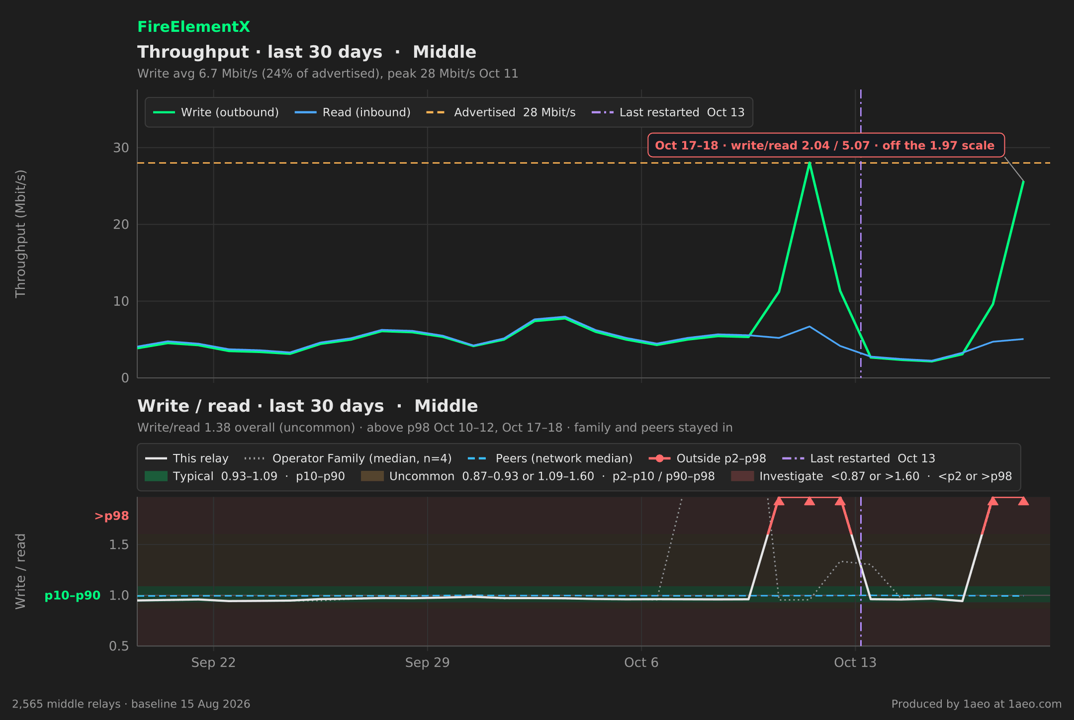The image size is (1074, 720).
Task: Click the Operator Family (median, n=4) legend entry
Action: [348, 458]
